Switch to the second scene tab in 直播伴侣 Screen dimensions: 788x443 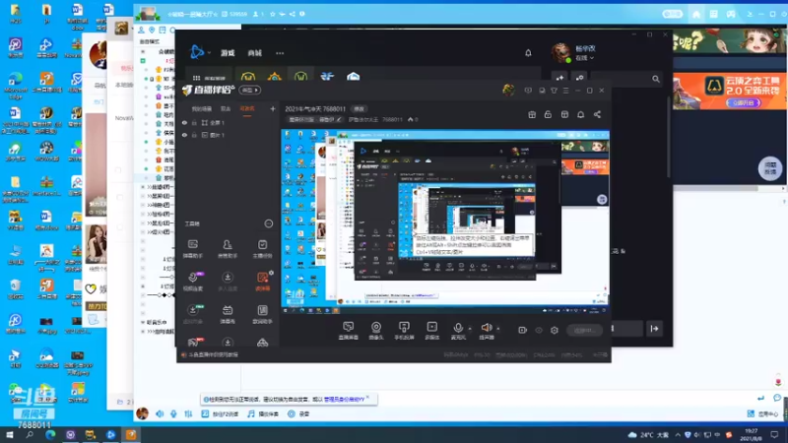pyautogui.click(x=226, y=109)
